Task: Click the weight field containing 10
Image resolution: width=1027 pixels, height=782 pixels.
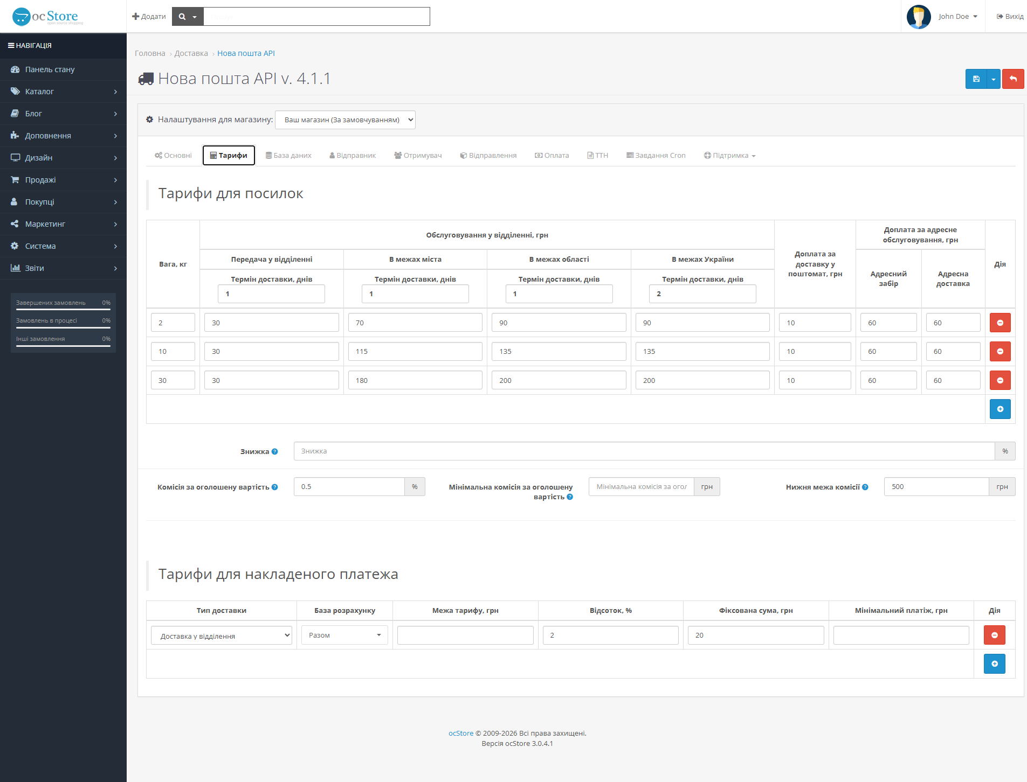Action: [x=173, y=351]
